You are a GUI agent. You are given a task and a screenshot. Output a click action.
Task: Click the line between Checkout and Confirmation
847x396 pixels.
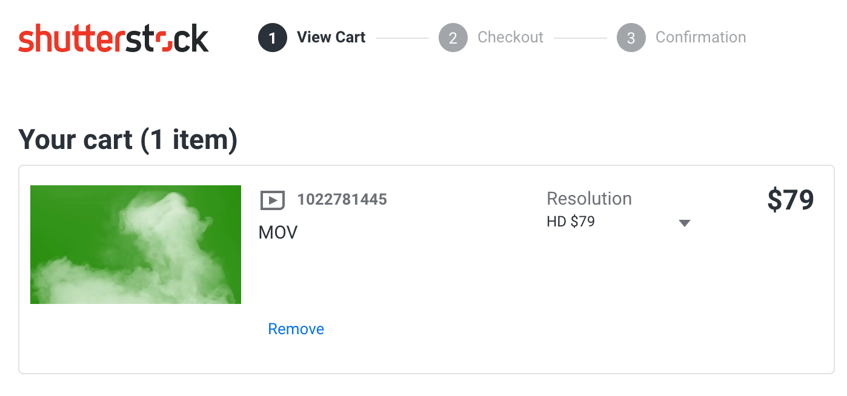(x=580, y=38)
